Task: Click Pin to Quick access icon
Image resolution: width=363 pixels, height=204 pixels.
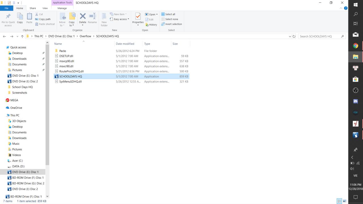Action: (x=8, y=17)
